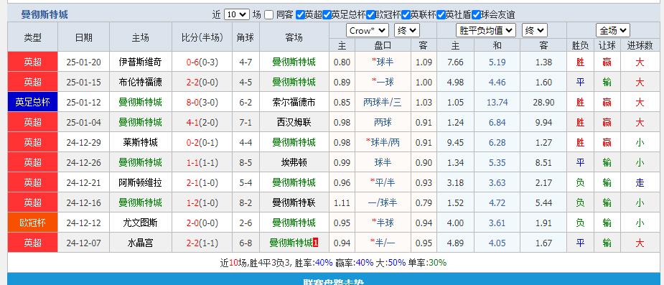
Task: Open the Crow* bookmaker dropdown
Action: coord(367,30)
